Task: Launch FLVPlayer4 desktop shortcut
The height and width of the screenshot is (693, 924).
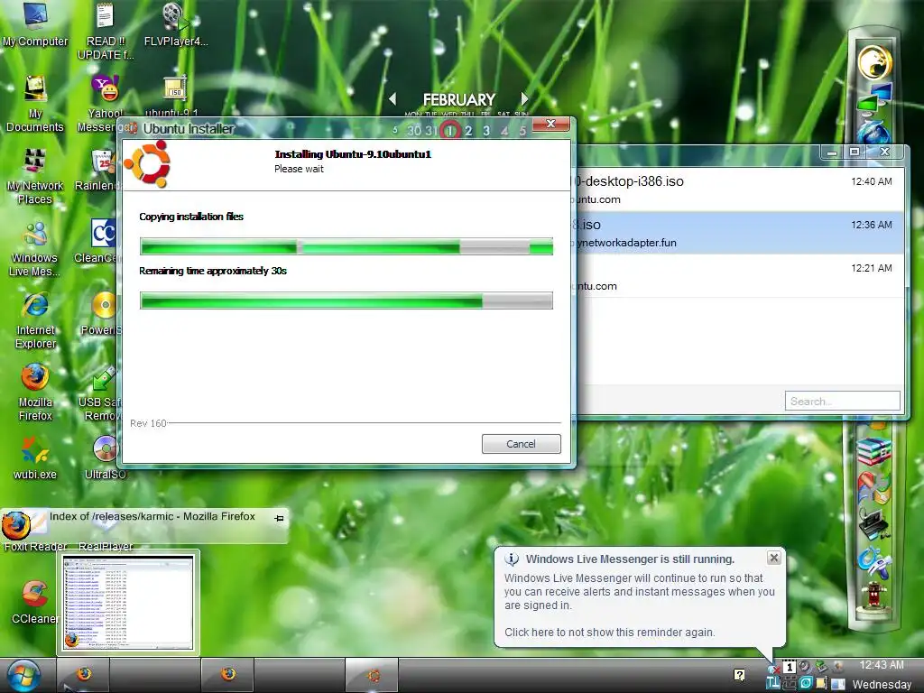Action: point(176,23)
